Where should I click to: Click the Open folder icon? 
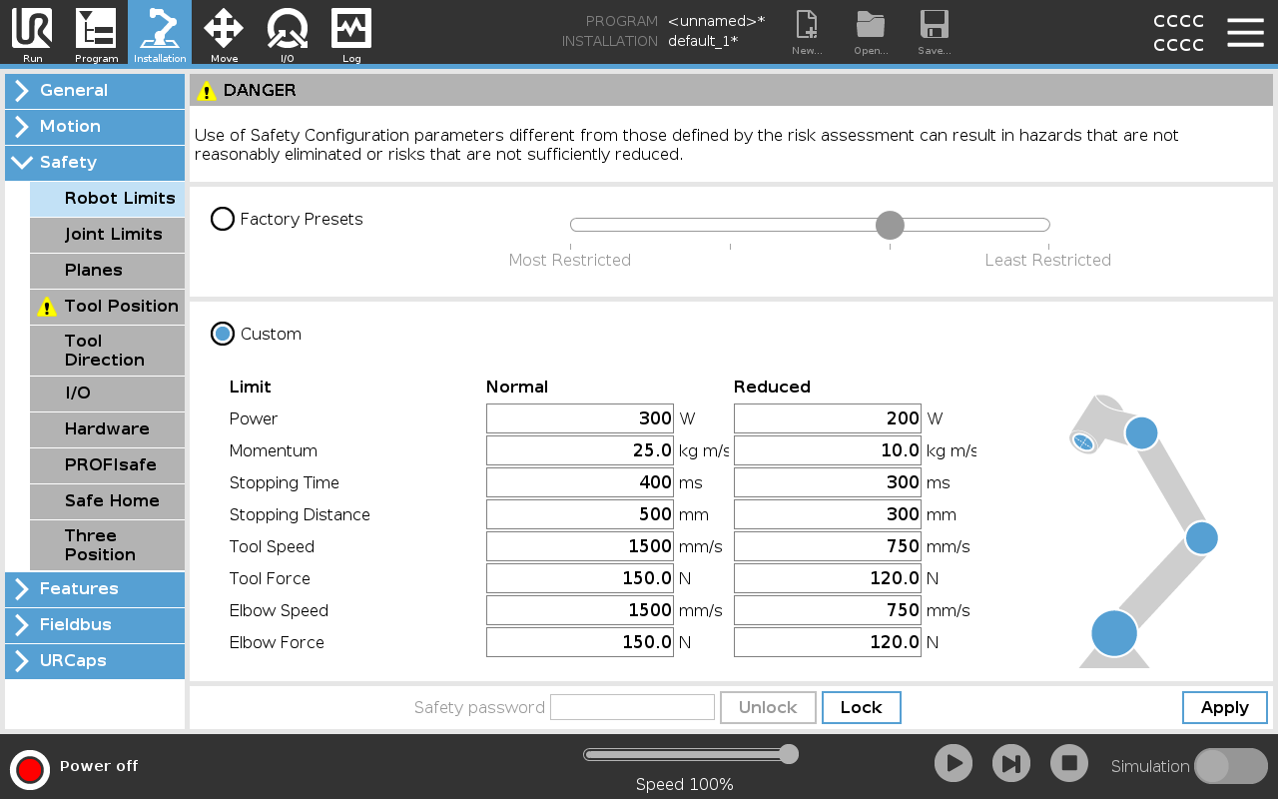[871, 26]
